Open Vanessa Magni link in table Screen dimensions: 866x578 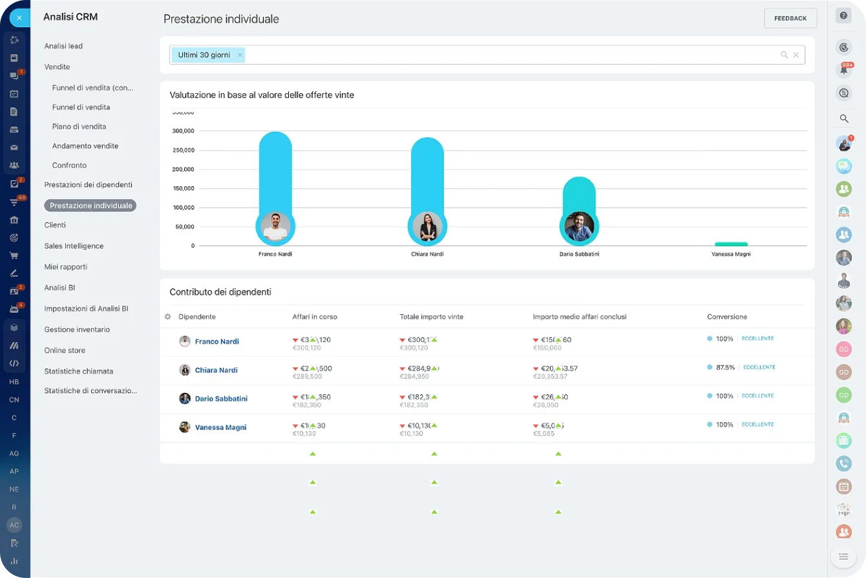point(220,427)
